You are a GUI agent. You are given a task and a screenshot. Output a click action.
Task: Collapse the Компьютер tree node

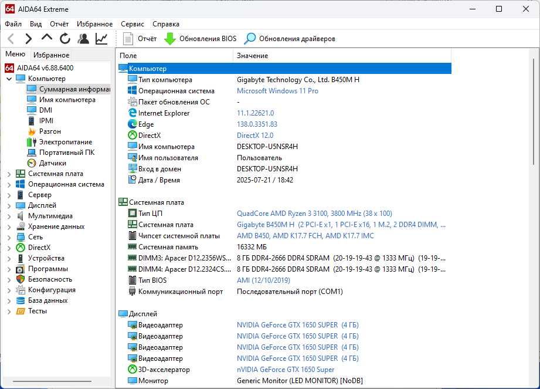(x=9, y=79)
